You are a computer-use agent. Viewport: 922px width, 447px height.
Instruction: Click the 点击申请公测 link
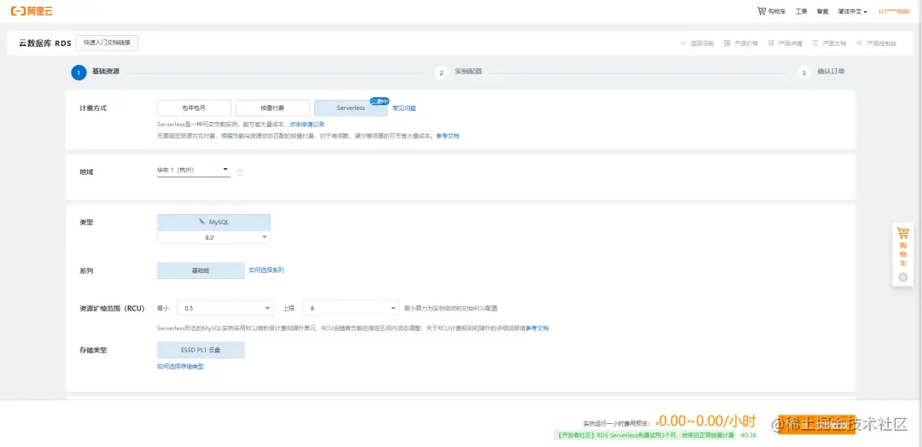coord(306,125)
